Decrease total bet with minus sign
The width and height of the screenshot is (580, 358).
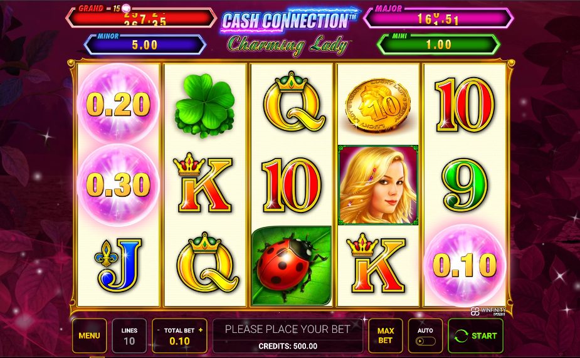pyautogui.click(x=158, y=330)
